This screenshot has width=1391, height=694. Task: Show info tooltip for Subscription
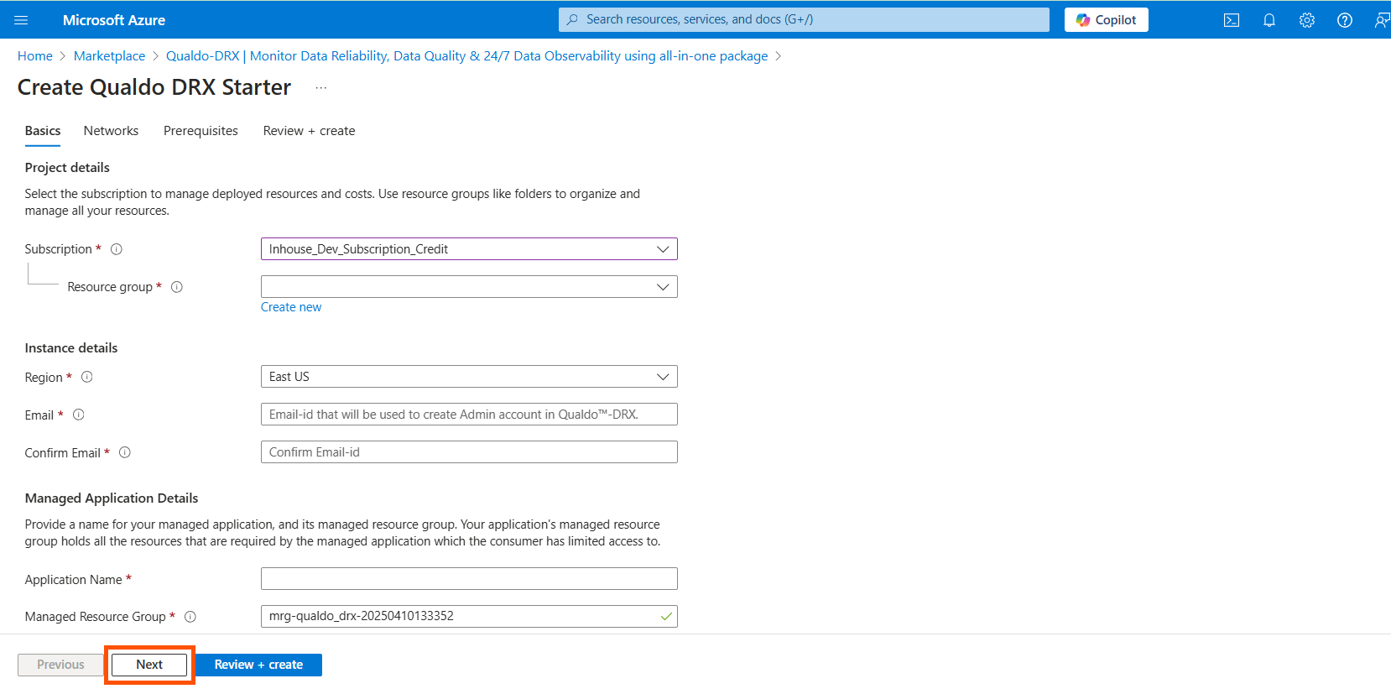coord(117,249)
